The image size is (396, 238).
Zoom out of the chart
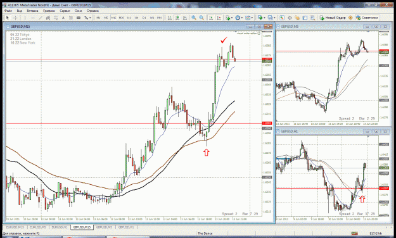[201, 18]
